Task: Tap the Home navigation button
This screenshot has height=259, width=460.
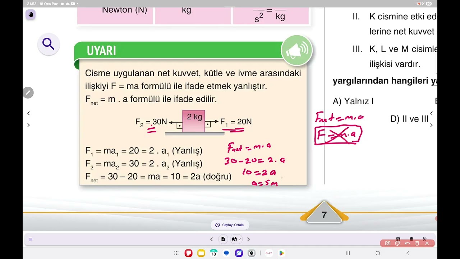Action: coord(378,253)
